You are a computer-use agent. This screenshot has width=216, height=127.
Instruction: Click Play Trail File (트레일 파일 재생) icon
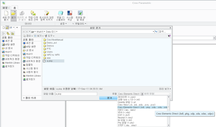tap(80, 13)
